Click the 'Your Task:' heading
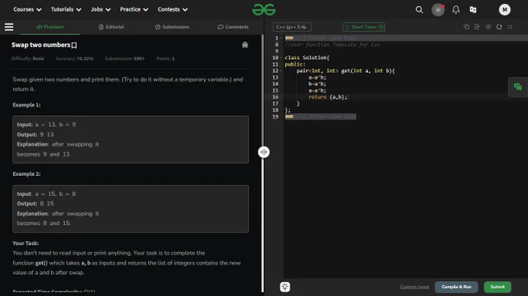528x296 pixels. pyautogui.click(x=26, y=243)
